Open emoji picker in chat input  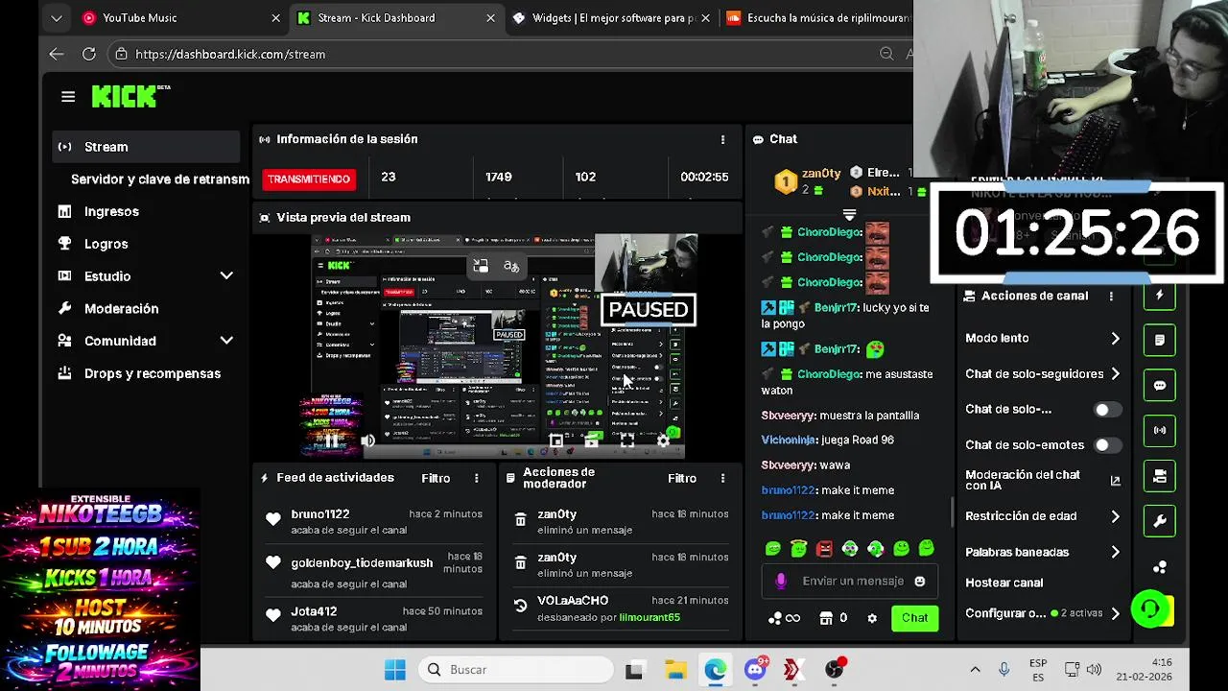point(920,582)
